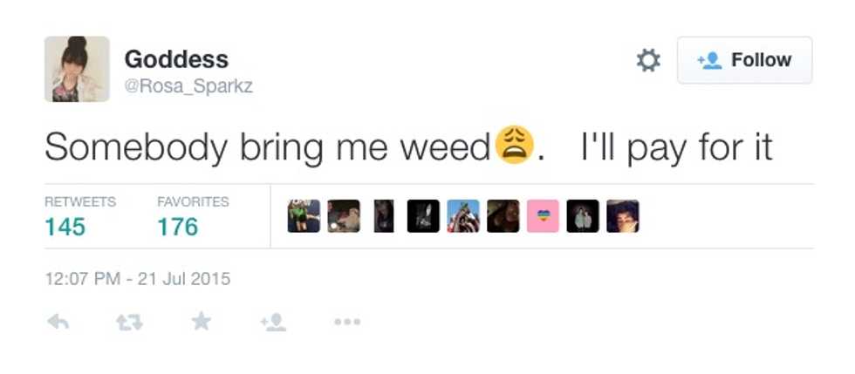Open Goddess's profile picture
855x374 pixels.
pyautogui.click(x=77, y=69)
